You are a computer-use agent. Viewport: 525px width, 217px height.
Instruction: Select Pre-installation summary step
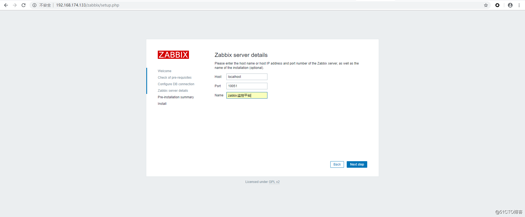click(176, 97)
